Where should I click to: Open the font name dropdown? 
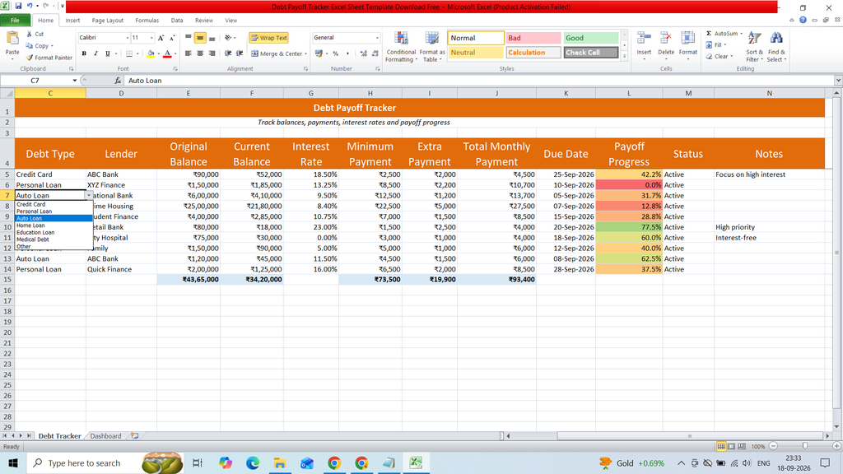pyautogui.click(x=128, y=38)
